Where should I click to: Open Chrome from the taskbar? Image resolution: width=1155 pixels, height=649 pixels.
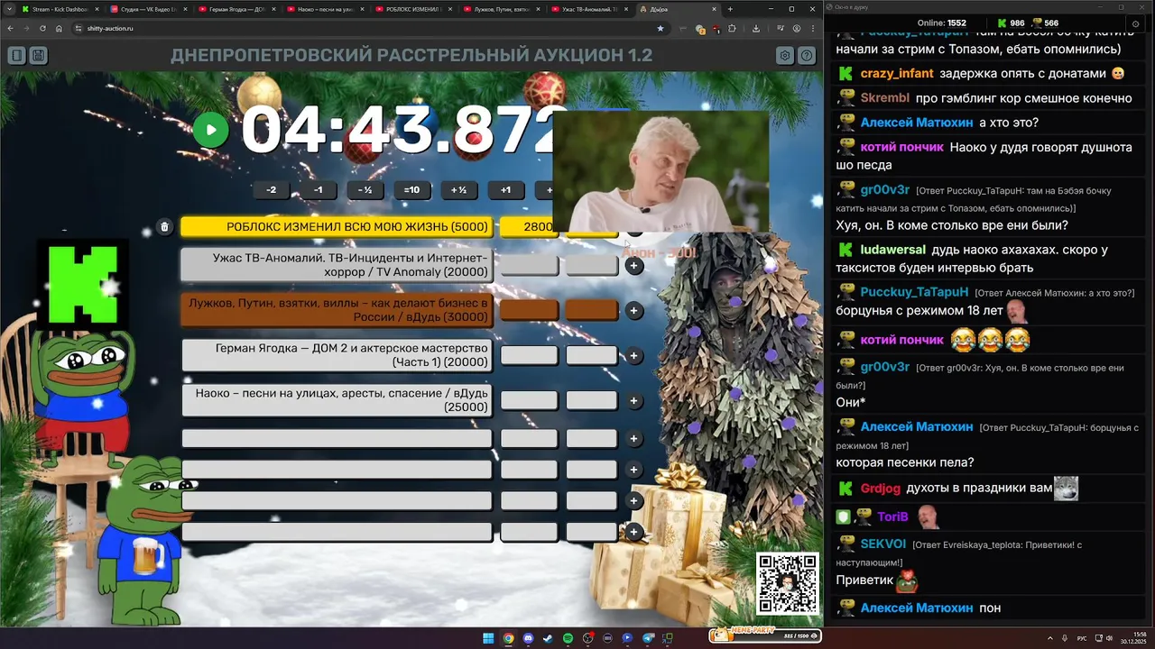click(x=508, y=638)
